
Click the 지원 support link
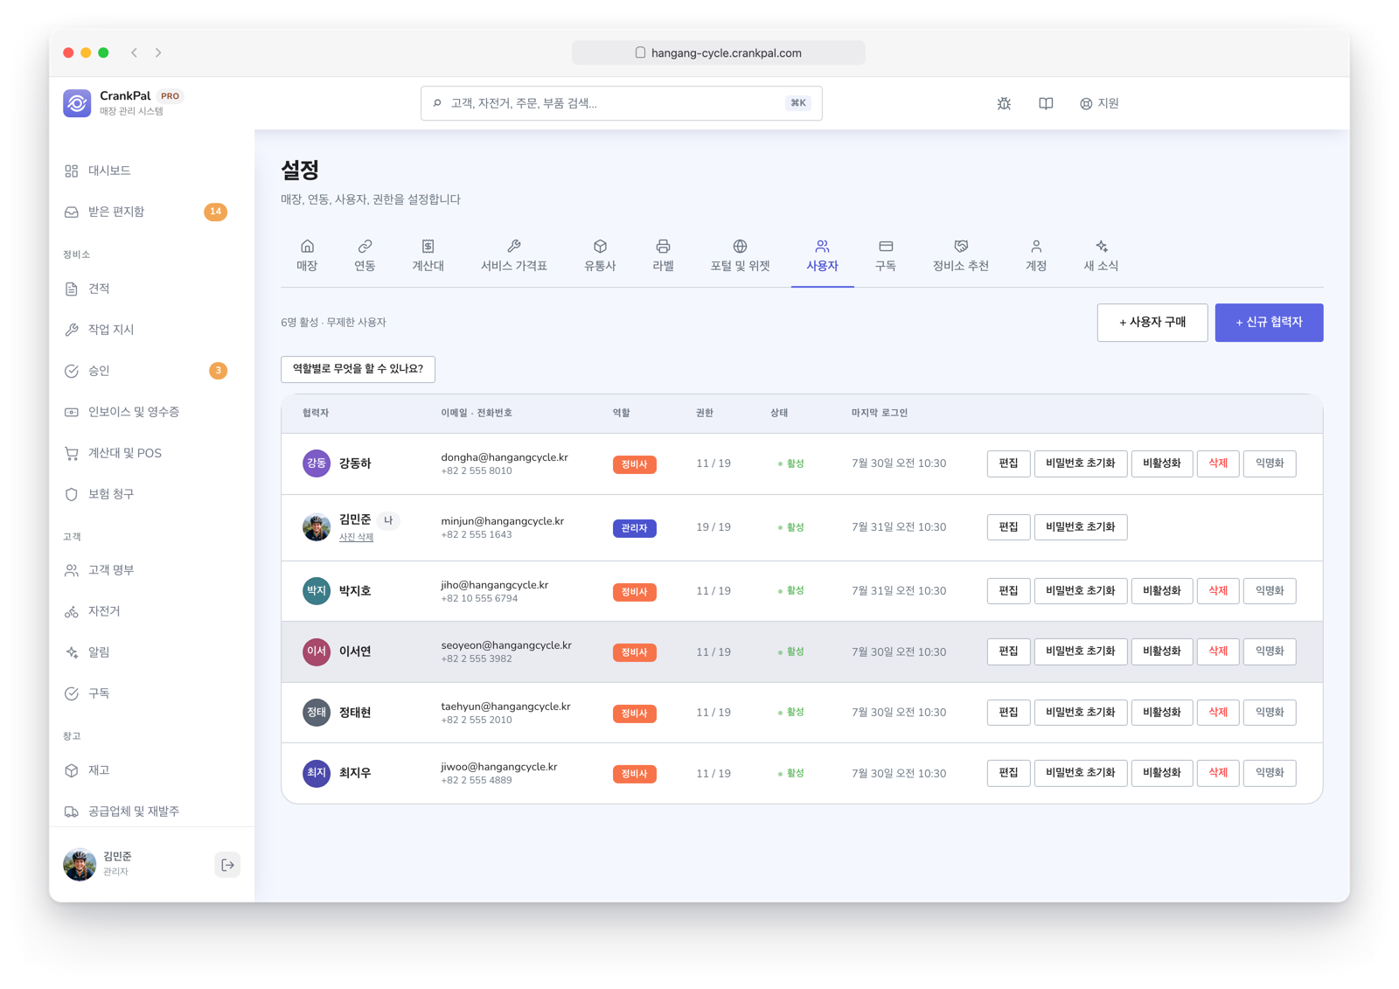[1099, 103]
